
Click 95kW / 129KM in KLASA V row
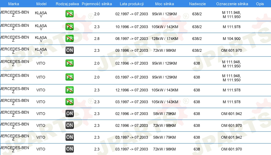(x=165, y=14)
